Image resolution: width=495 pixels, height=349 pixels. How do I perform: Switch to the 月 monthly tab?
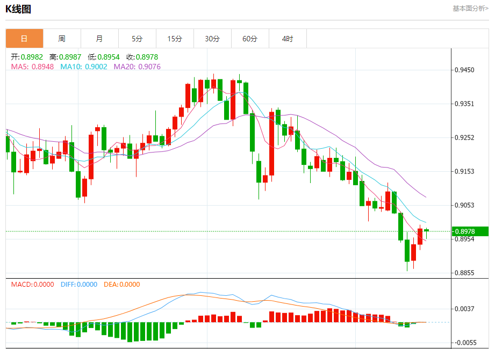(99, 39)
